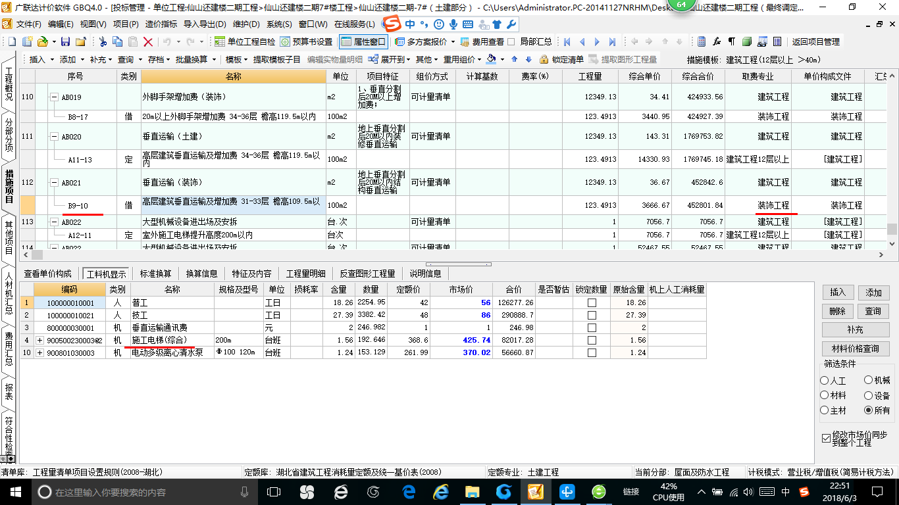Open 费用查看 cost viewer
Image resolution: width=899 pixels, height=505 pixels.
click(x=482, y=41)
